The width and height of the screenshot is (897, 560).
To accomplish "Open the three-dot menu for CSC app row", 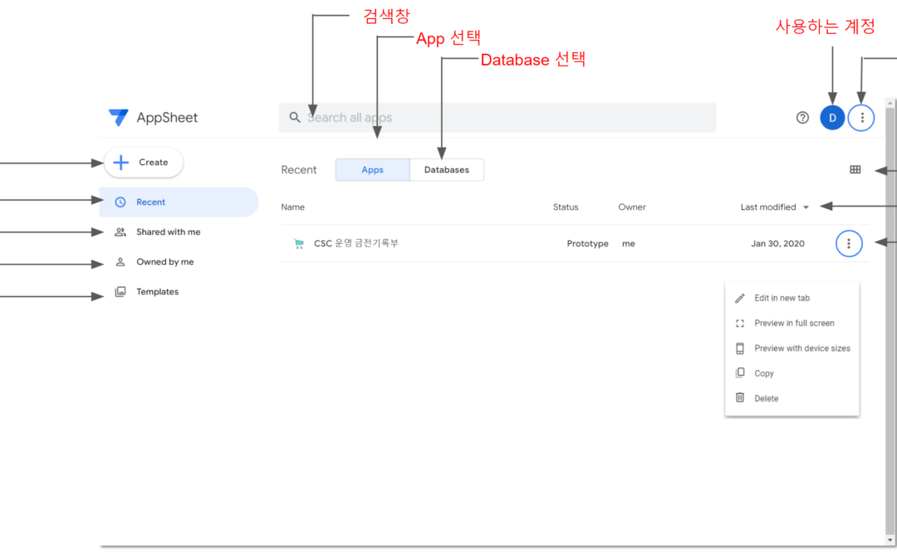I will (849, 243).
